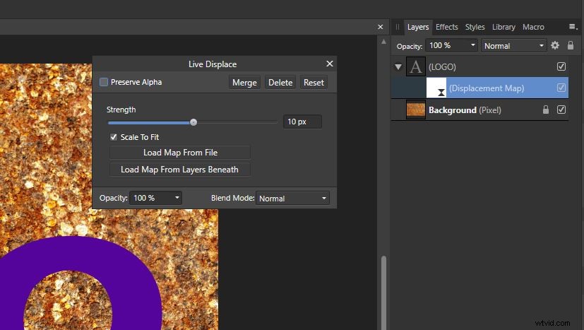This screenshot has width=584, height=330.
Task: Open Live Displace opacity dropdown
Action: click(177, 198)
